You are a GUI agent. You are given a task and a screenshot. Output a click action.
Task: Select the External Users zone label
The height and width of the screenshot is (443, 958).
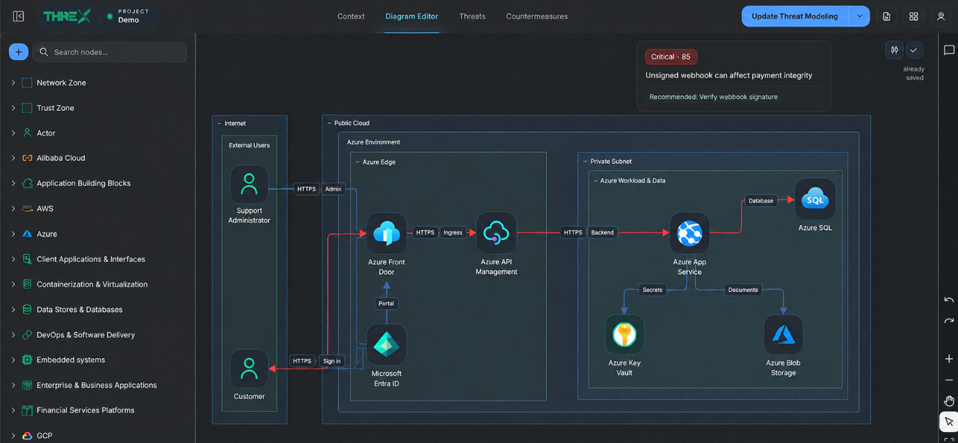pyautogui.click(x=249, y=146)
